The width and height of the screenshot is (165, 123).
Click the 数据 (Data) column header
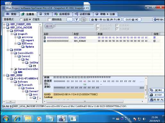point(124,34)
